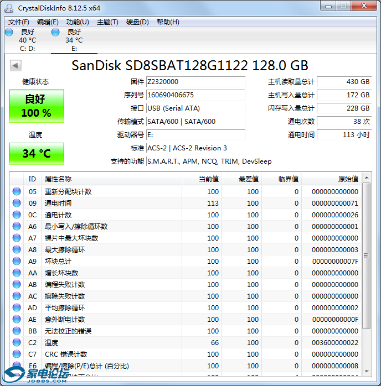381x386 pixels.
Task: Click the CrystalDiskInfo title bar icon
Action: [x=9, y=8]
